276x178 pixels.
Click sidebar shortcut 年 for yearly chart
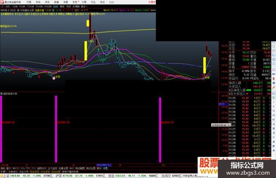pos(274,150)
